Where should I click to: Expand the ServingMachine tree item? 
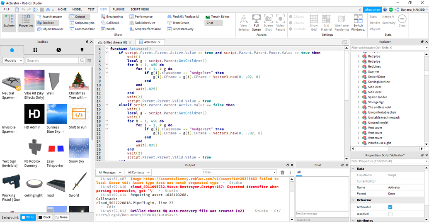[359, 82]
